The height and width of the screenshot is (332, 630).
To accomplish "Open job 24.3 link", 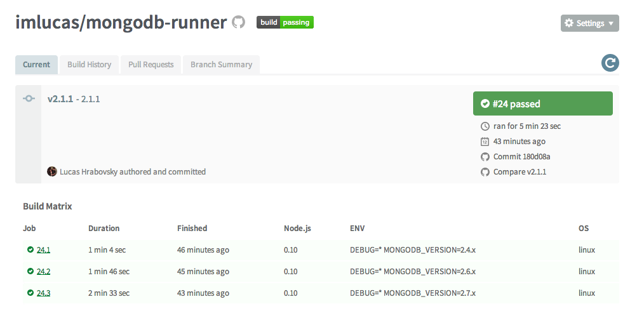I will pos(43,293).
